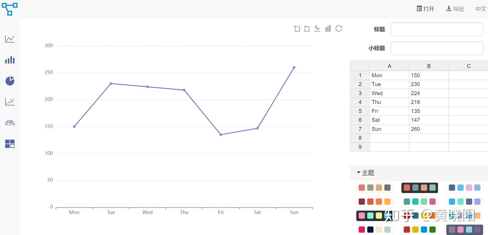Click the 标题 title input field

[x=437, y=29]
